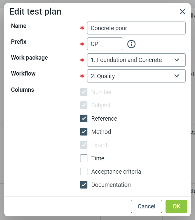Screen dimensions: 195x220
Task: Click the disabled Number checkbox
Action: point(84,92)
